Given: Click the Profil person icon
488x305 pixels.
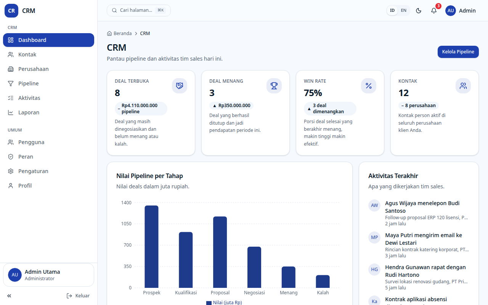Looking at the screenshot, I should 11,186.
